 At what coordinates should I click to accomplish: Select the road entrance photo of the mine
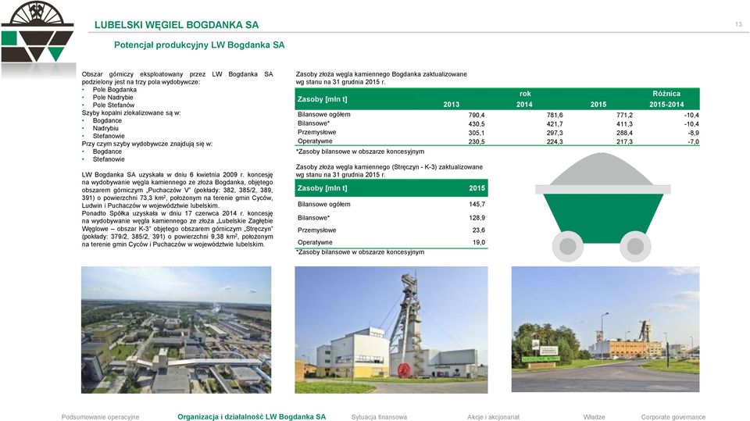605,329
